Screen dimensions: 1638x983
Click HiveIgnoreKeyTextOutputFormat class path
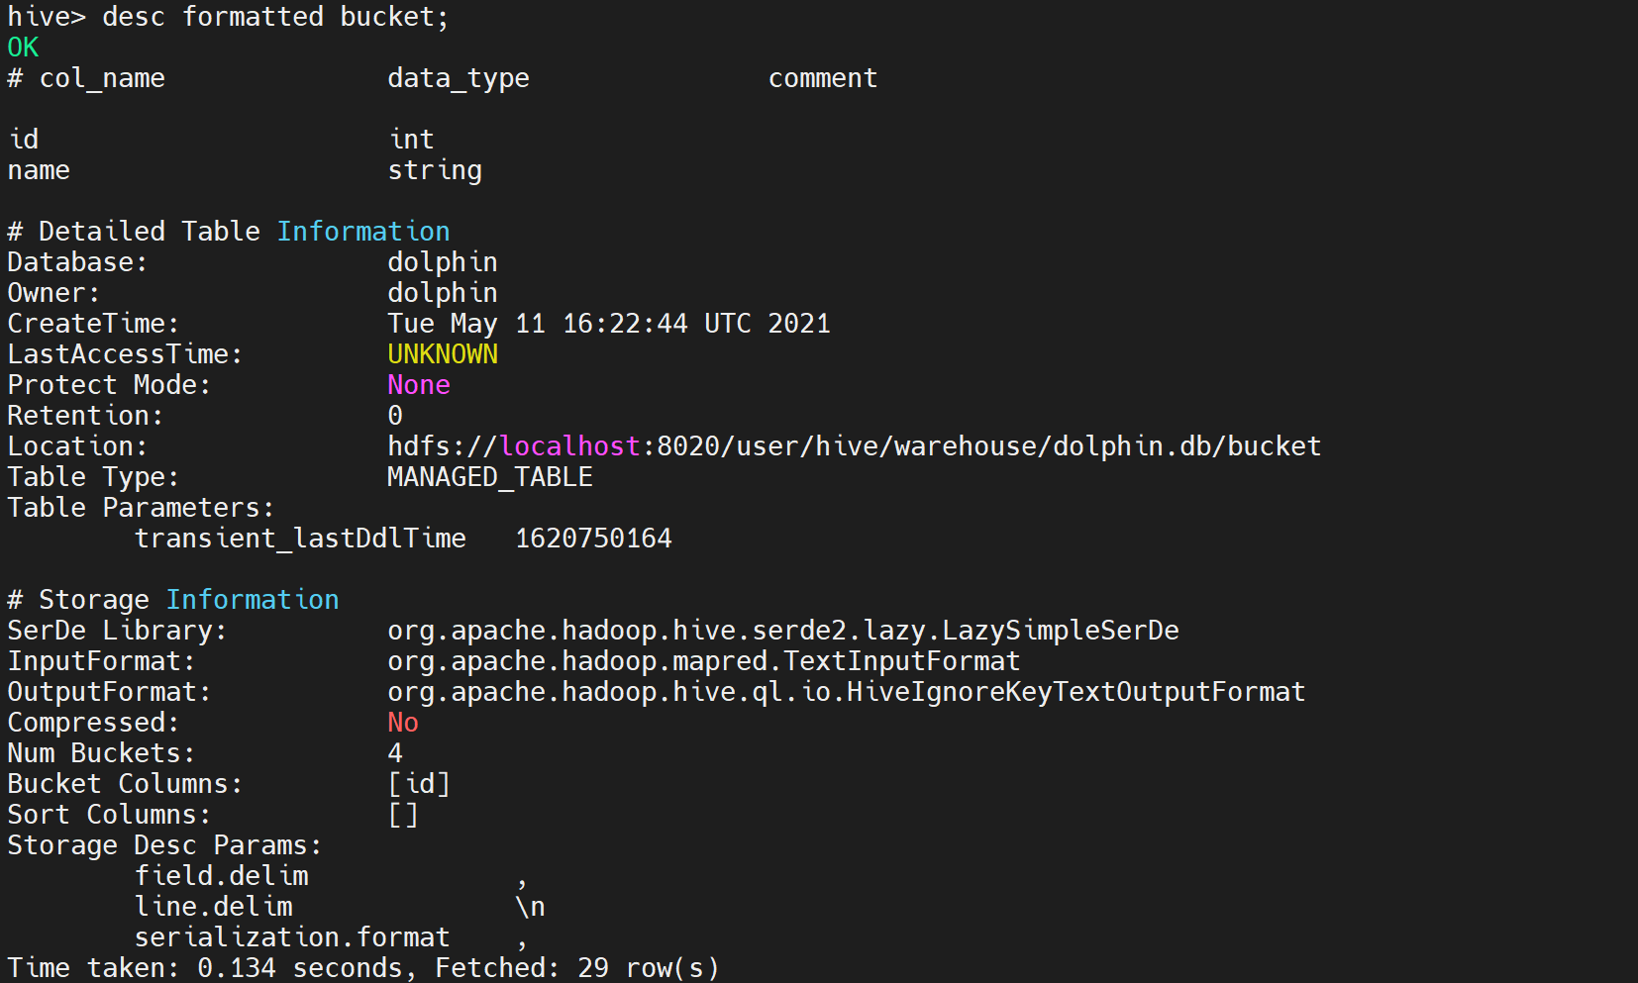pos(847,692)
